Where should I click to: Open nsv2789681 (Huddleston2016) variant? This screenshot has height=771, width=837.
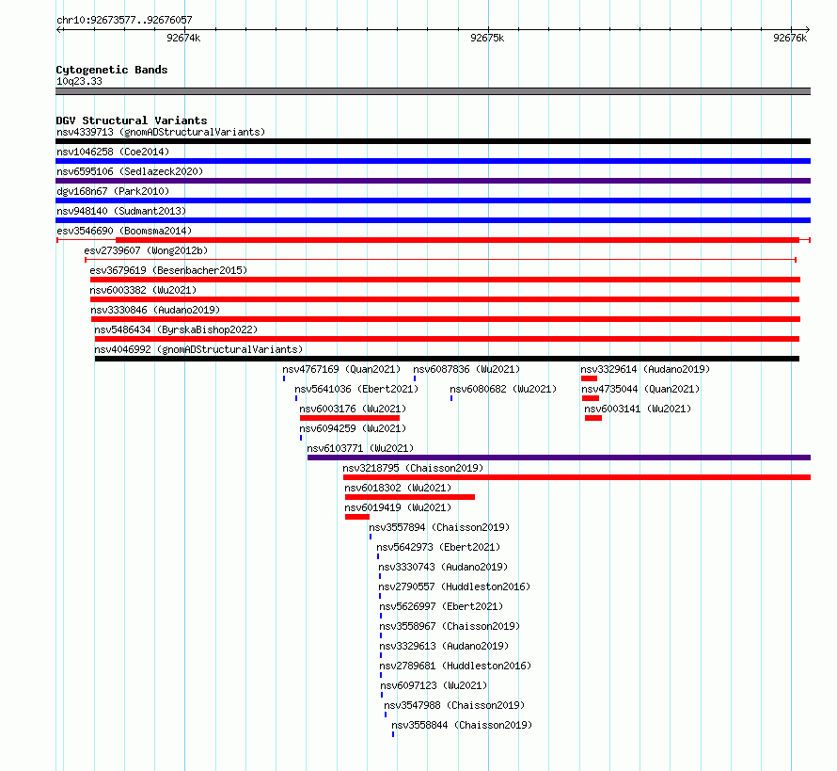click(x=455, y=666)
